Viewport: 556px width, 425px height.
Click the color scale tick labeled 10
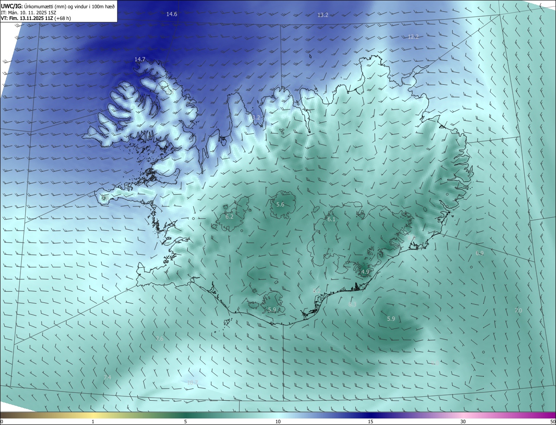(x=278, y=422)
